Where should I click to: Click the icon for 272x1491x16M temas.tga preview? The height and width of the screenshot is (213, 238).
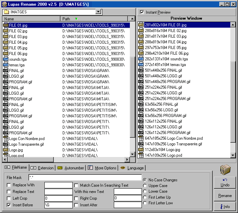coord(141,65)
